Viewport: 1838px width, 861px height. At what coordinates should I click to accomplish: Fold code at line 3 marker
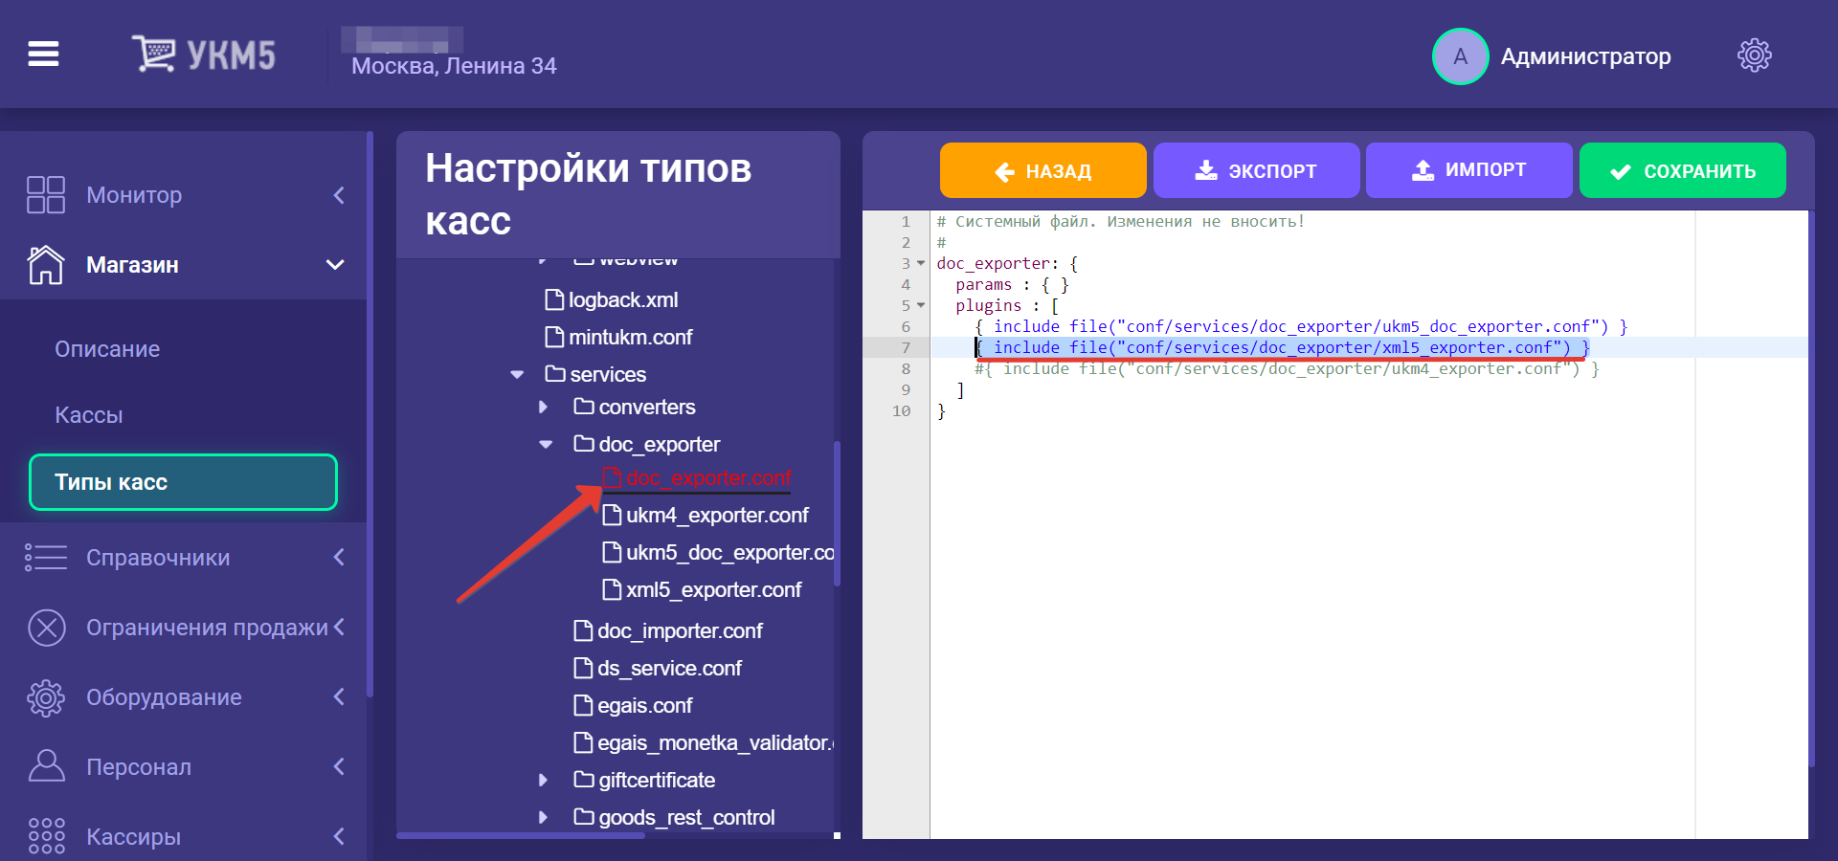pos(921,263)
